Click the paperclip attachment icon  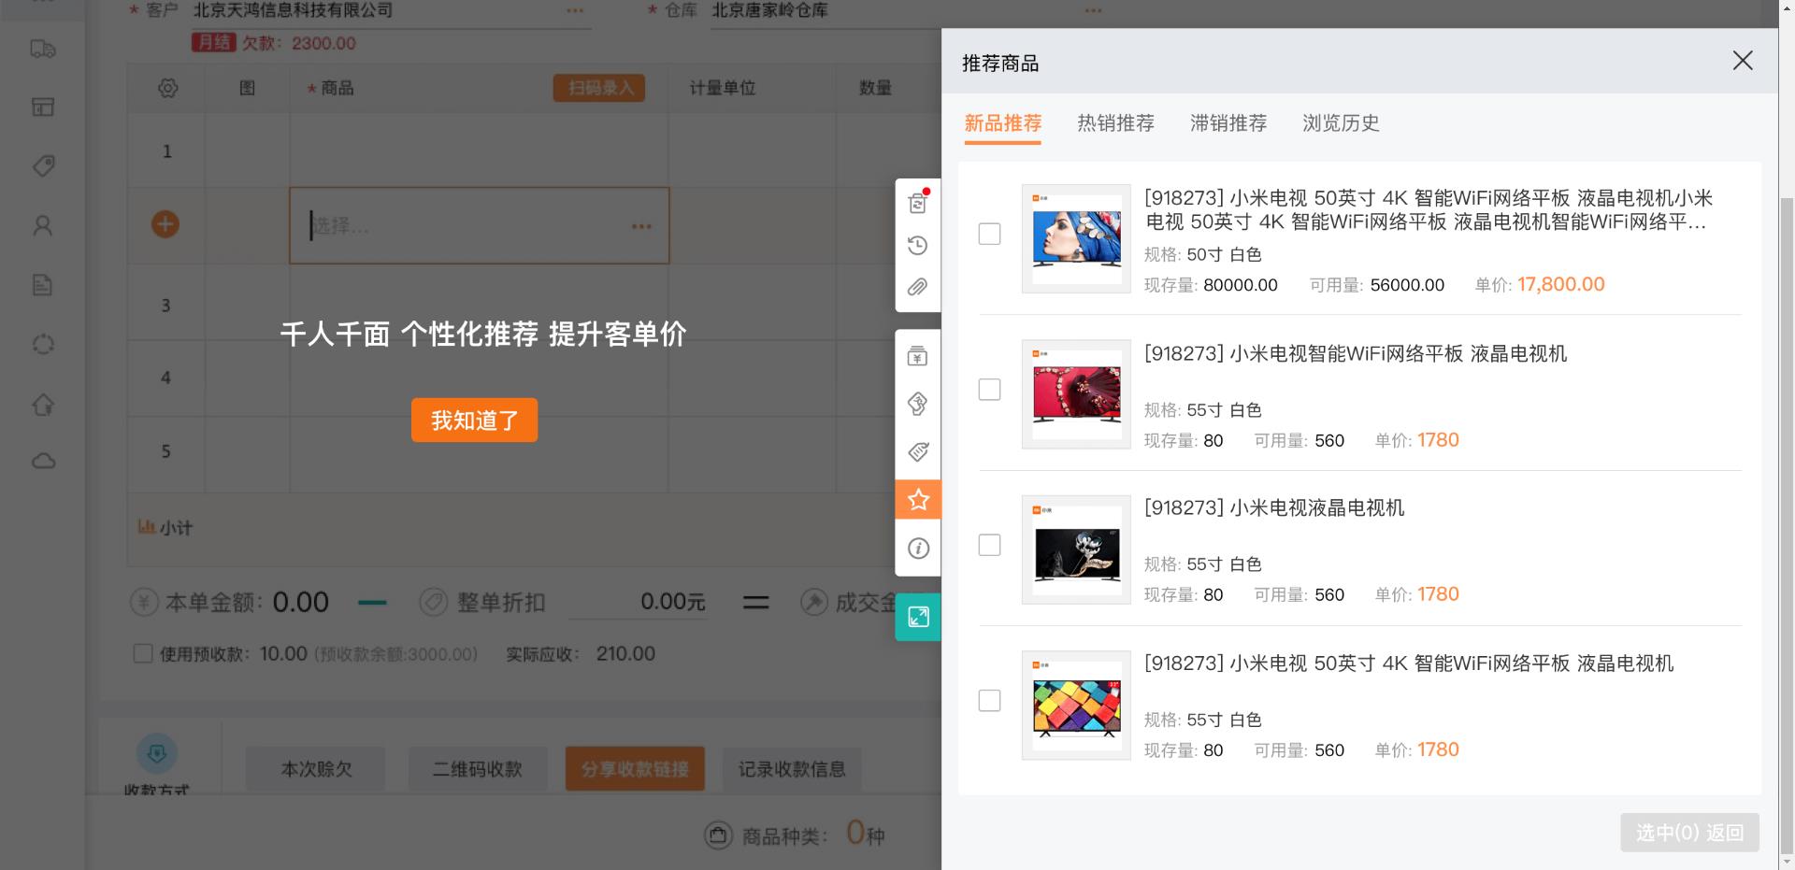click(918, 288)
